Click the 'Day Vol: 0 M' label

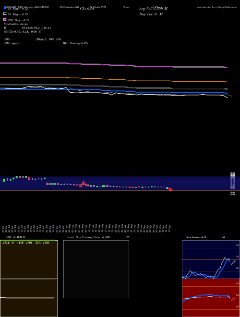(x=151, y=14)
